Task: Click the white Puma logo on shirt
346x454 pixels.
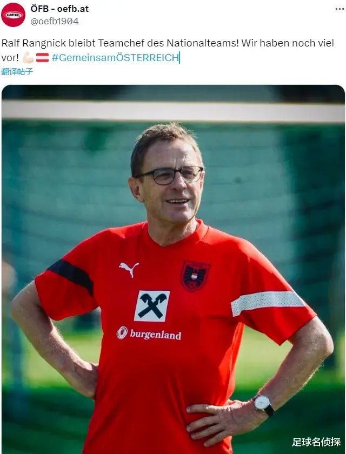Action: (x=129, y=269)
